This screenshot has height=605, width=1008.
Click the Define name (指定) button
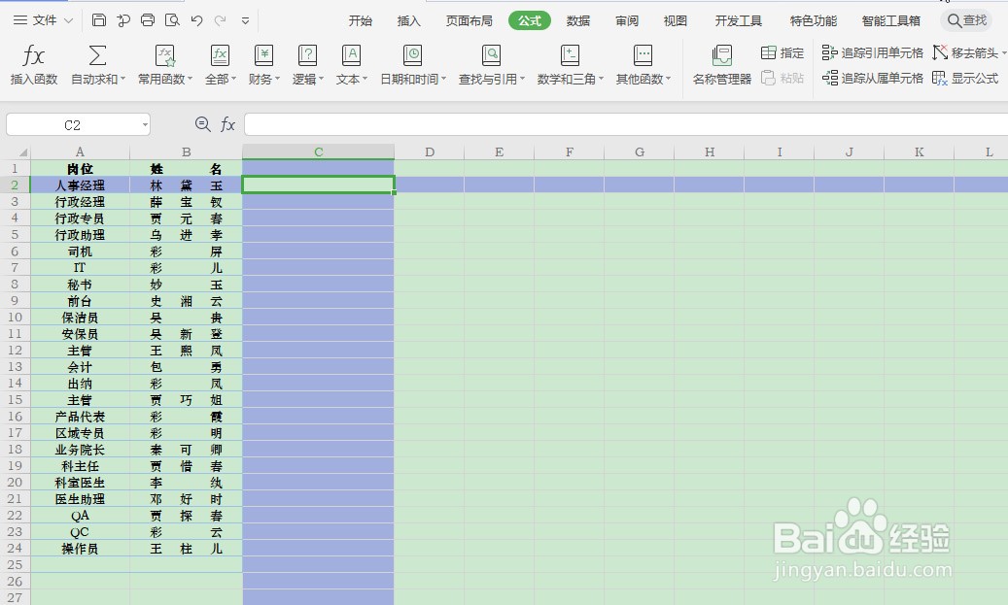click(x=782, y=52)
